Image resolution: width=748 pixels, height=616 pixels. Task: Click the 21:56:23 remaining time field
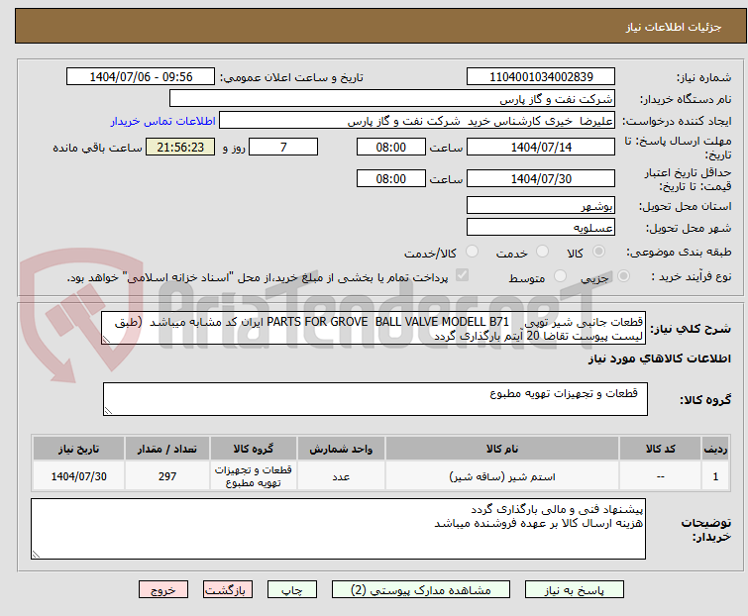pos(180,148)
